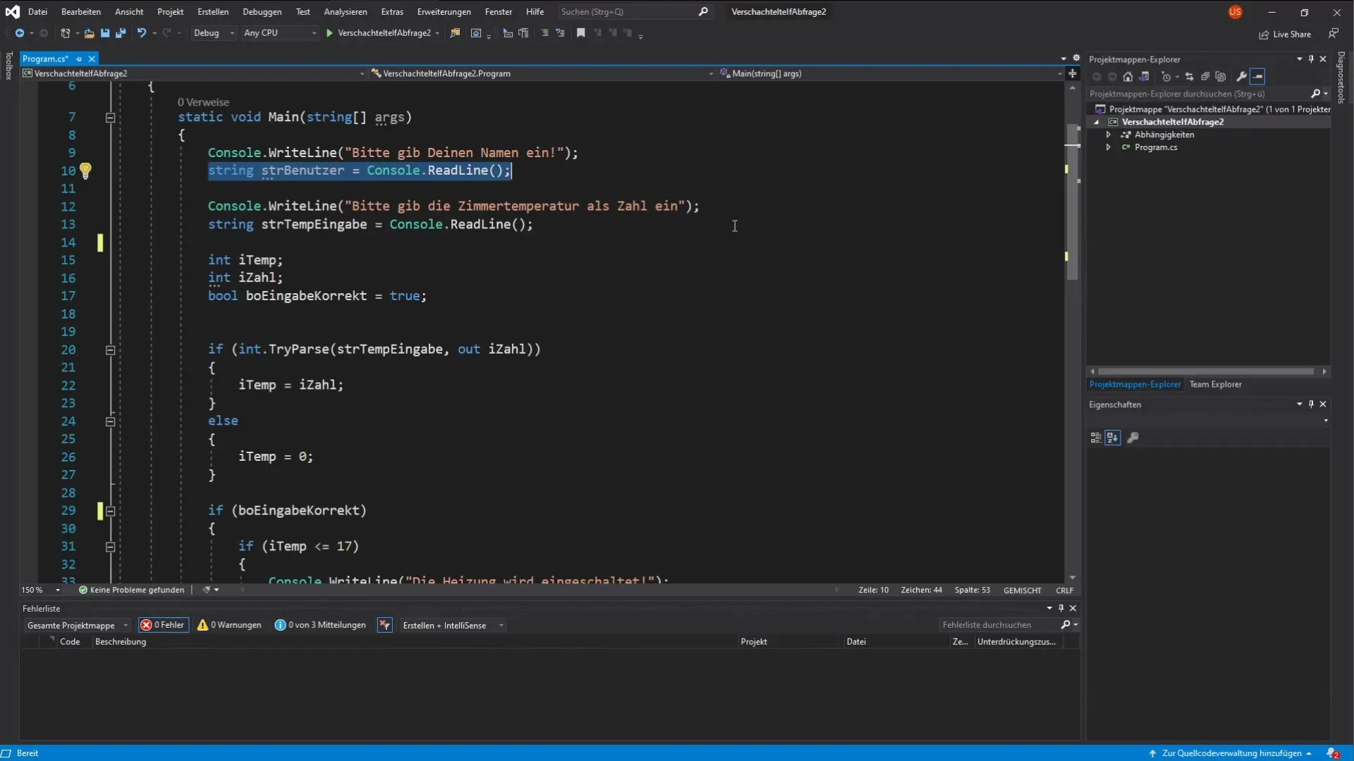The width and height of the screenshot is (1354, 761).
Task: Open the Erstellen + IntelliSense dropdown
Action: pyautogui.click(x=452, y=625)
